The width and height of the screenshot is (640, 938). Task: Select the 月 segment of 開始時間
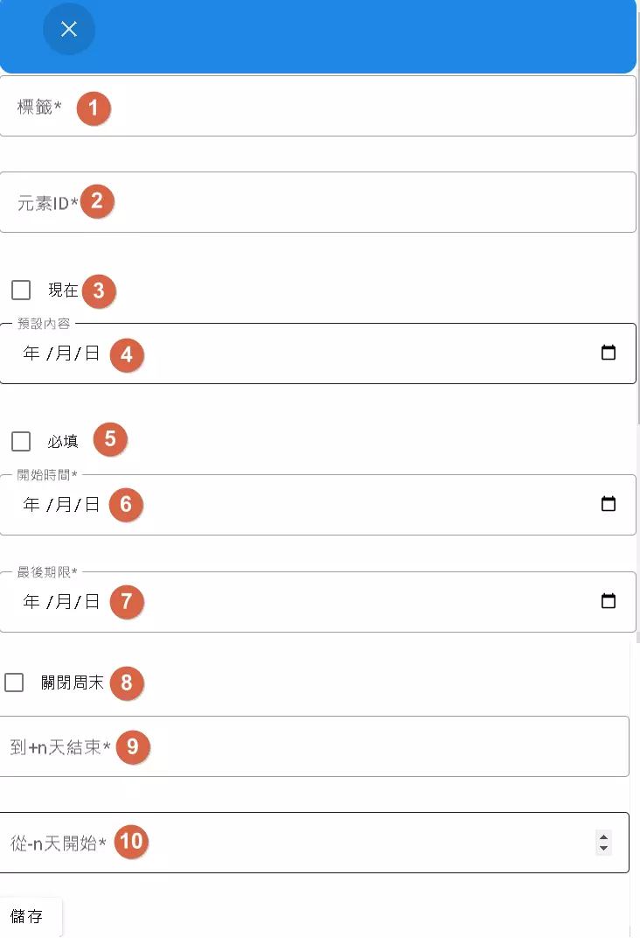click(66, 504)
